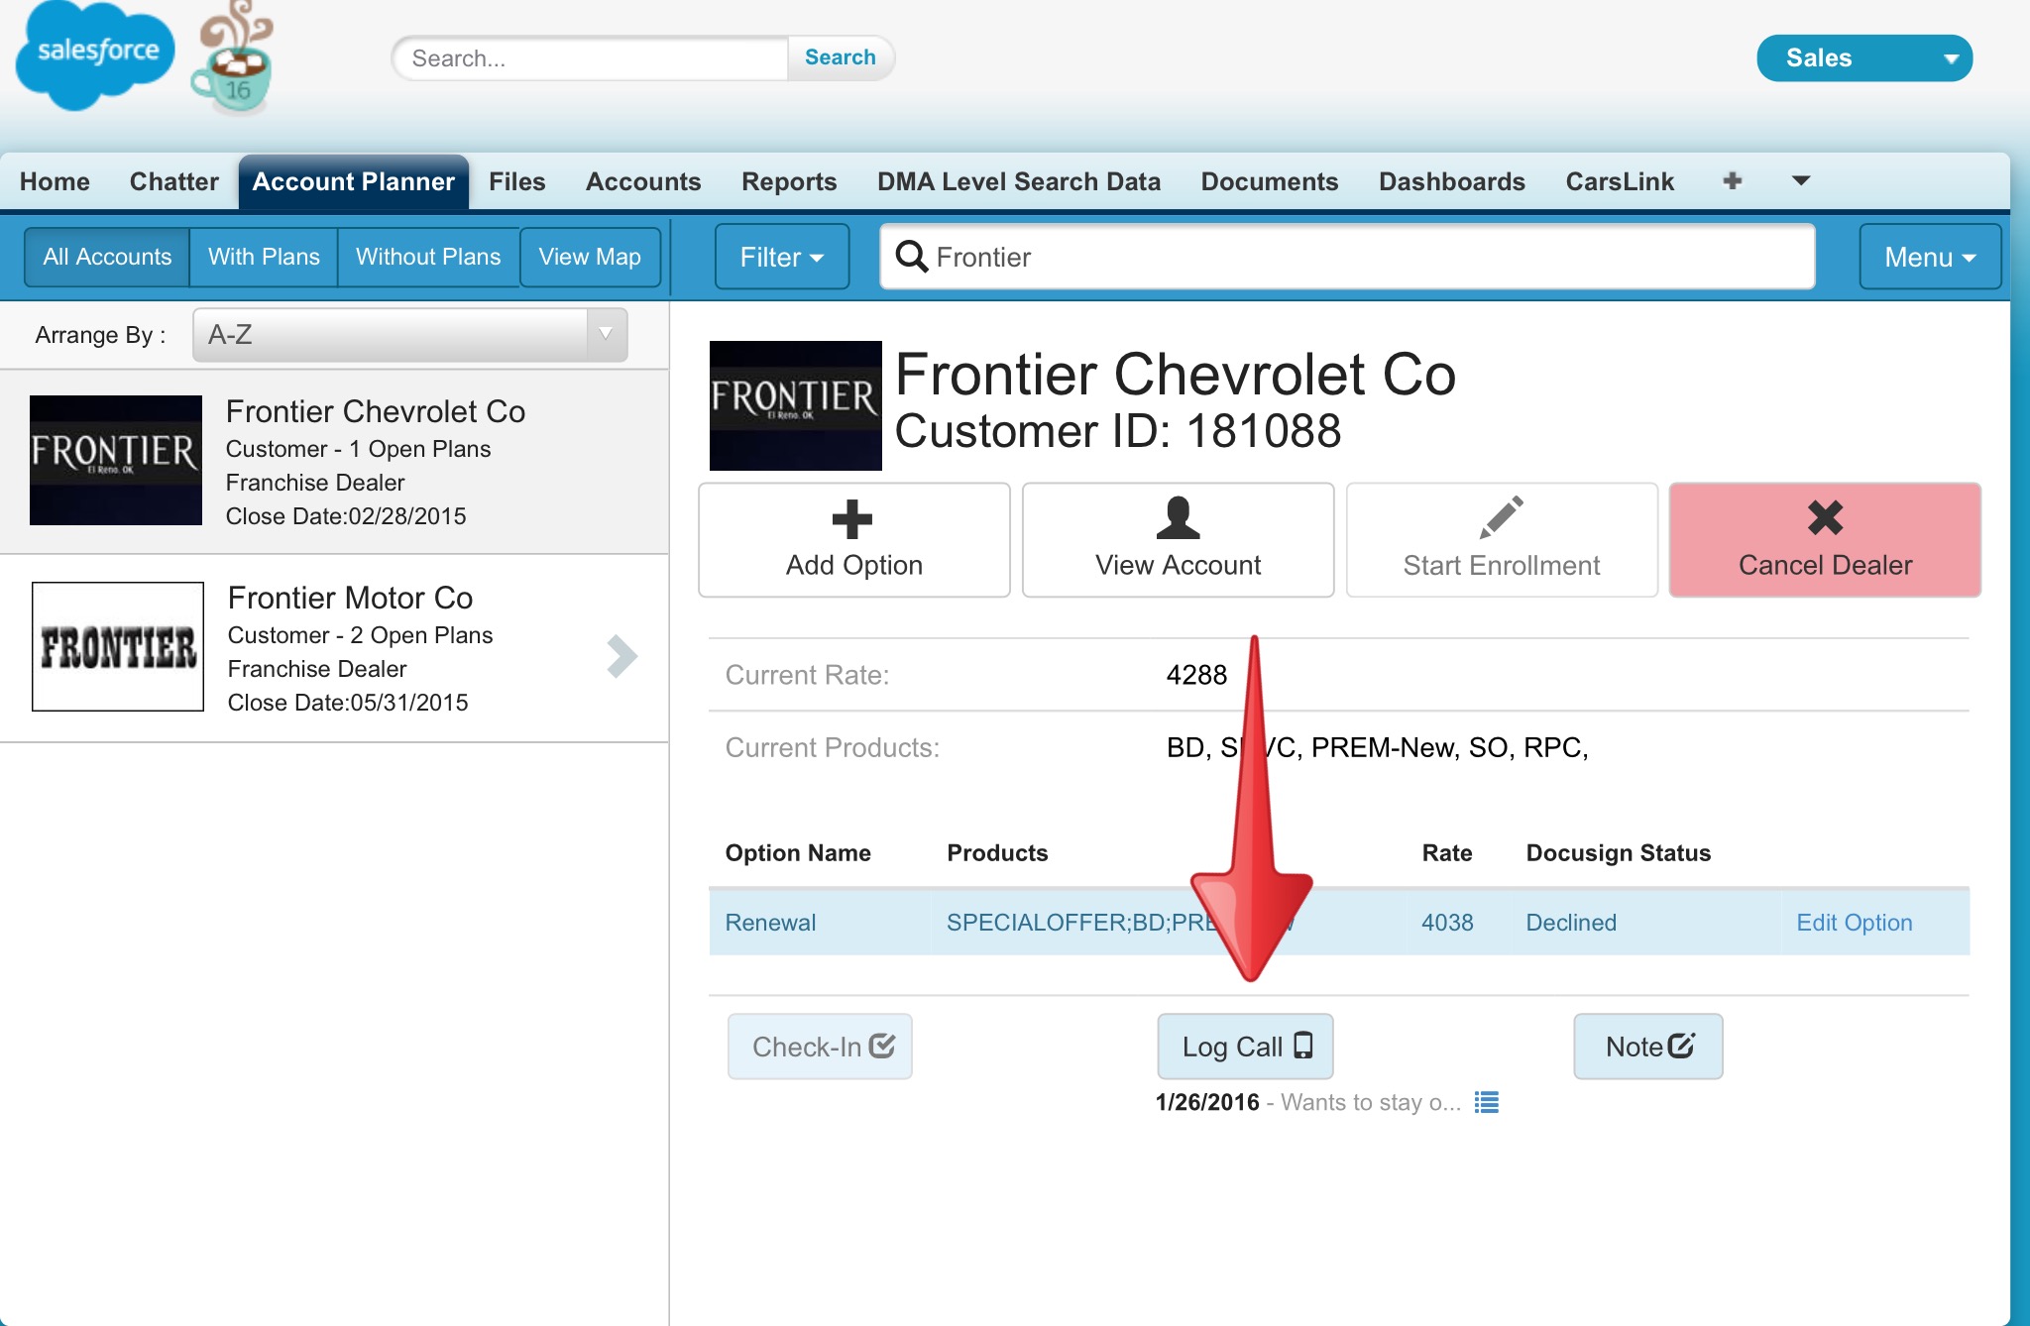Click the plus icon to add tabs
This screenshot has width=2030, height=1326.
(1732, 180)
